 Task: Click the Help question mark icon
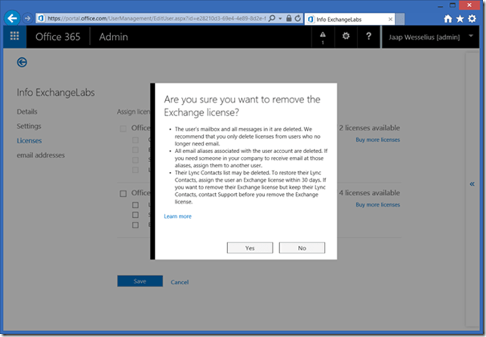point(368,36)
